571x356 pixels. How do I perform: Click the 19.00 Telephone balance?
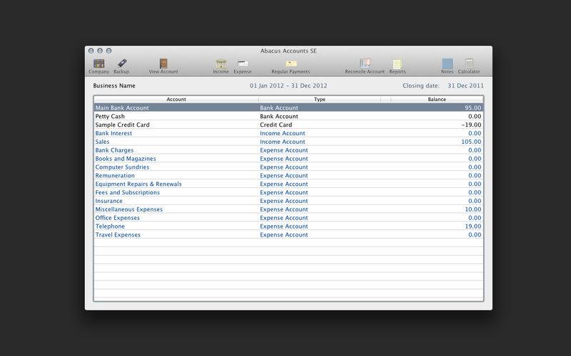coord(473,226)
